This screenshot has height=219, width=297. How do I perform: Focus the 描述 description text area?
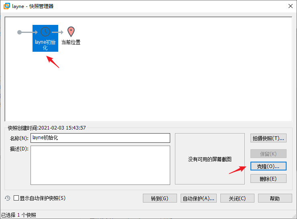(100, 165)
